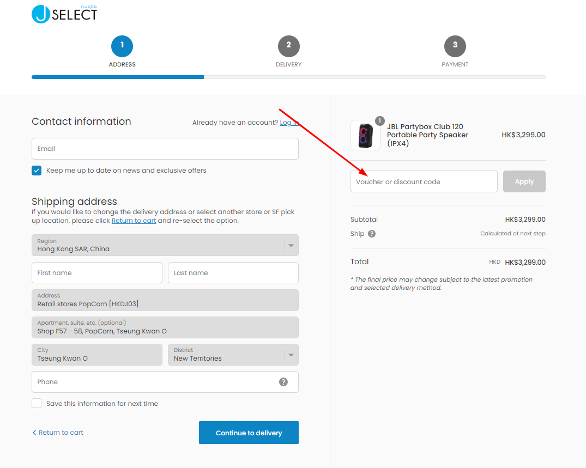Check Save this information for next time
This screenshot has height=468, width=586.
pyautogui.click(x=37, y=403)
